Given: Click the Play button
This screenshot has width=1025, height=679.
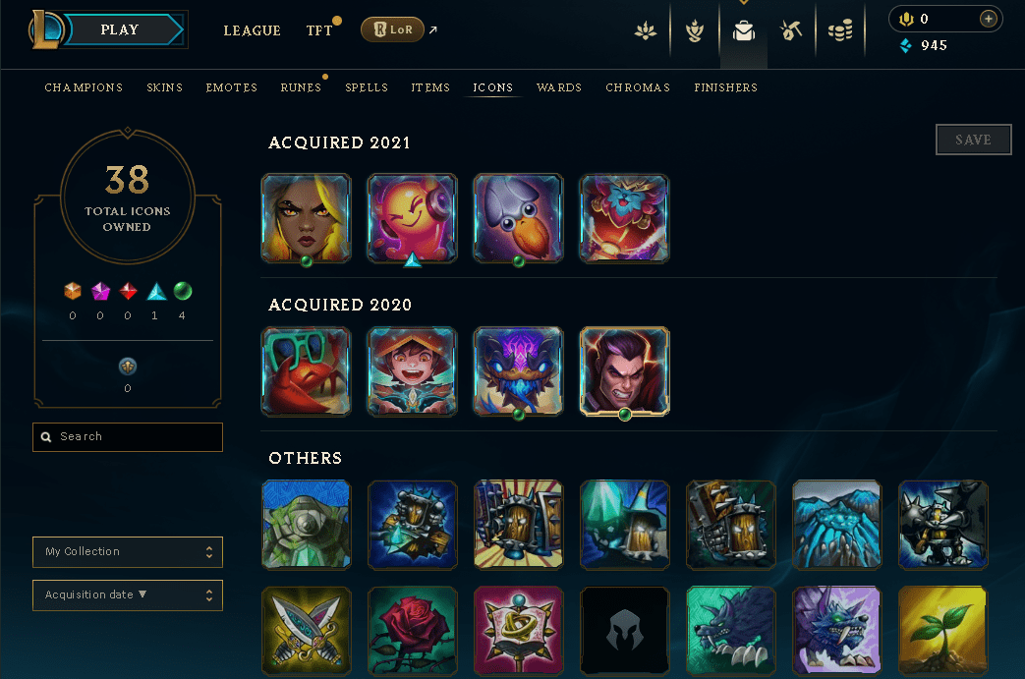Looking at the screenshot, I should click(x=120, y=29).
